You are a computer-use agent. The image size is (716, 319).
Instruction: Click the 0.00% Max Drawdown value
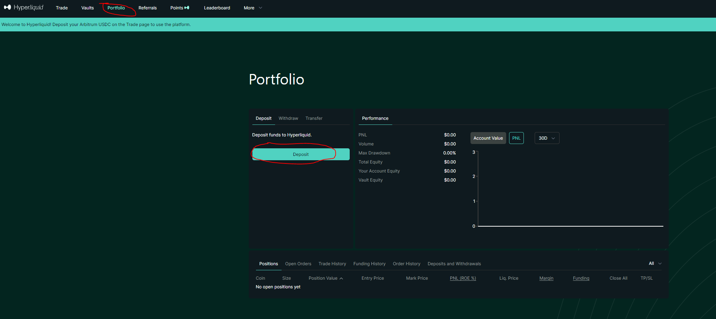450,153
